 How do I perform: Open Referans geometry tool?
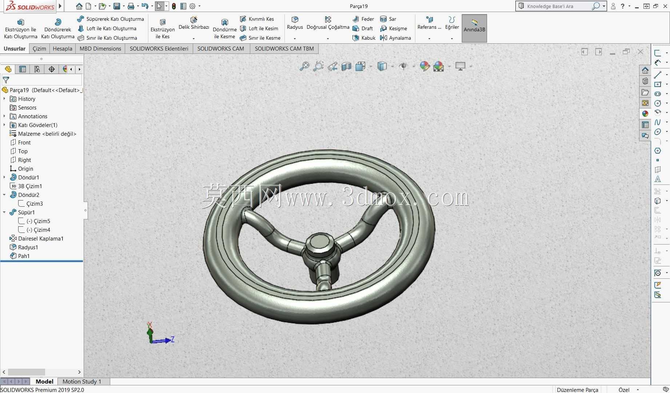click(429, 23)
